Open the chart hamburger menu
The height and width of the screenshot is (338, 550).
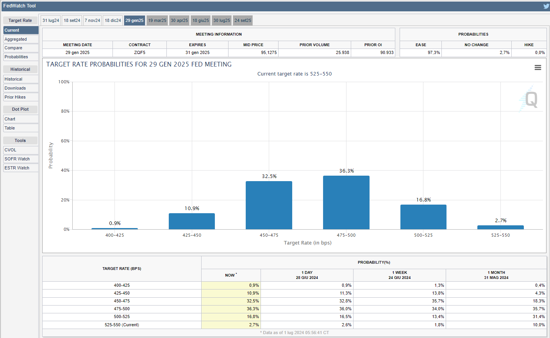(538, 68)
